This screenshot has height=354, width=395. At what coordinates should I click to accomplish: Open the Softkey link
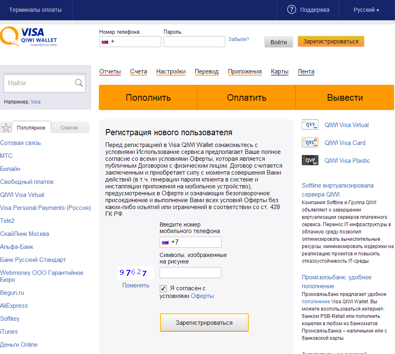coord(10,319)
